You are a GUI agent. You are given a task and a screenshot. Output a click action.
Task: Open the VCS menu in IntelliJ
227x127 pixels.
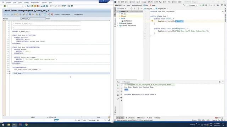(169, 2)
